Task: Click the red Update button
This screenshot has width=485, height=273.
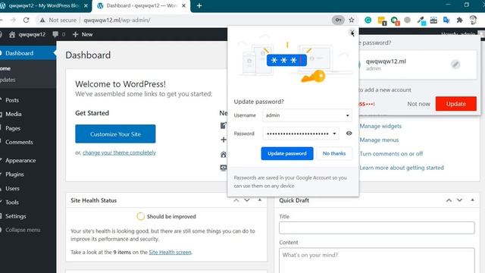Action: [x=456, y=104]
